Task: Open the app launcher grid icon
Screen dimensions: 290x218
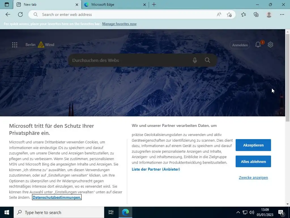Action: point(15,45)
